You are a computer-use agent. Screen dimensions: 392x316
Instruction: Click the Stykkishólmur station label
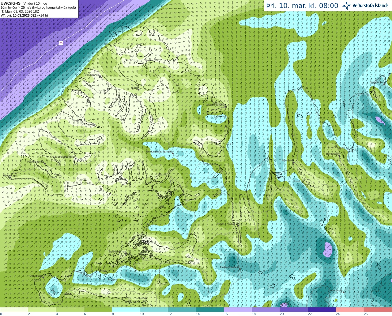tap(117, 252)
